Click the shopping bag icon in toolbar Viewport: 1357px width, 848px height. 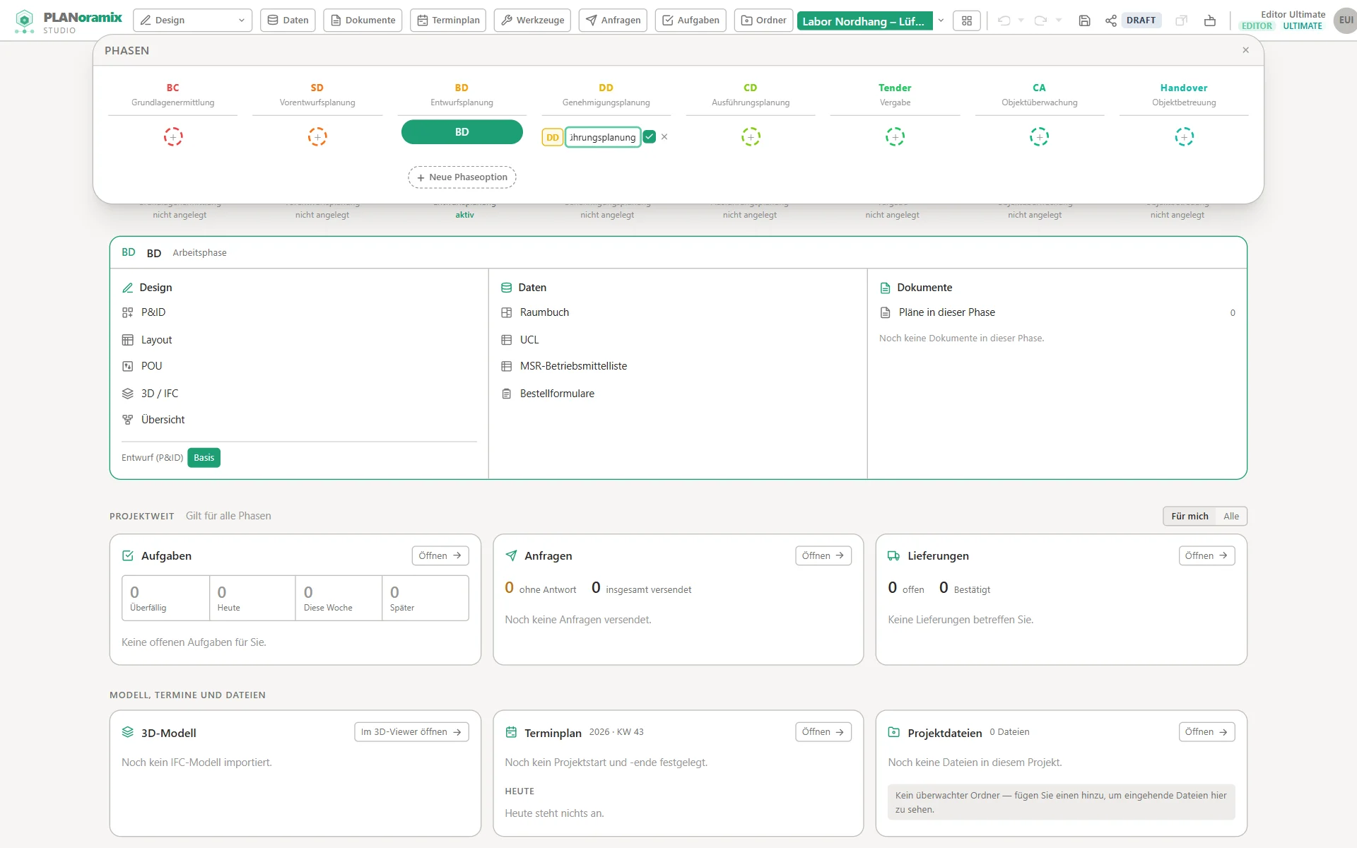point(1210,20)
